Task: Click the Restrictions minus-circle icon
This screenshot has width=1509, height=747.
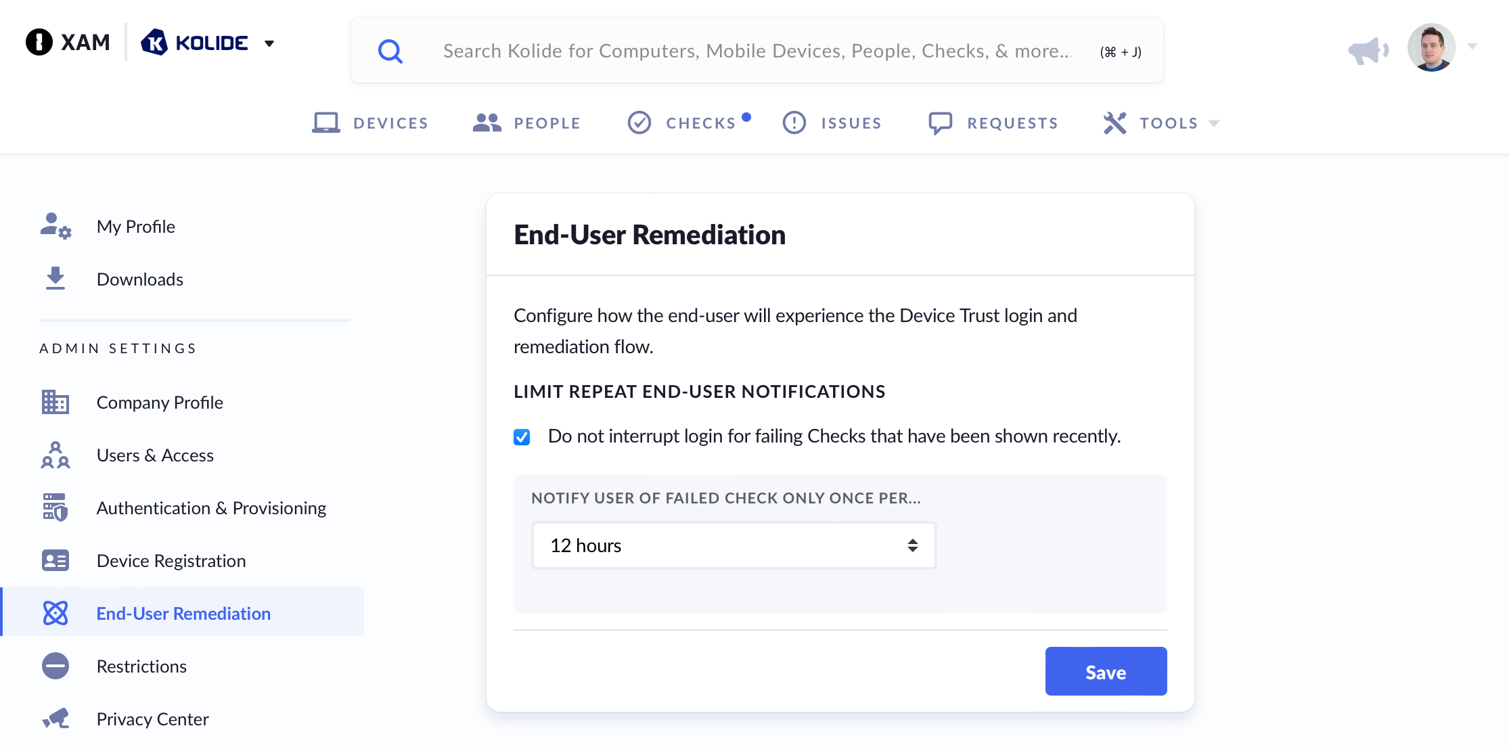Action: click(55, 666)
